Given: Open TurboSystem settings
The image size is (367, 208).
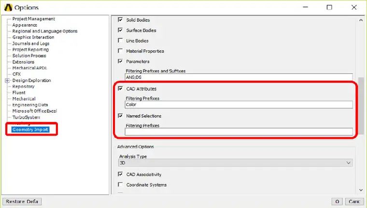Looking at the screenshot, I should pyautogui.click(x=26, y=117).
